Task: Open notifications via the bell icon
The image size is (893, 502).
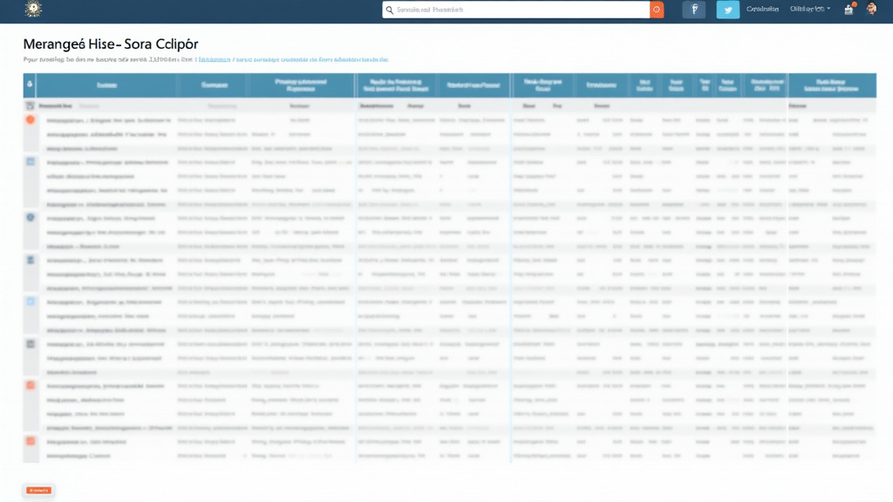Action: [847, 10]
